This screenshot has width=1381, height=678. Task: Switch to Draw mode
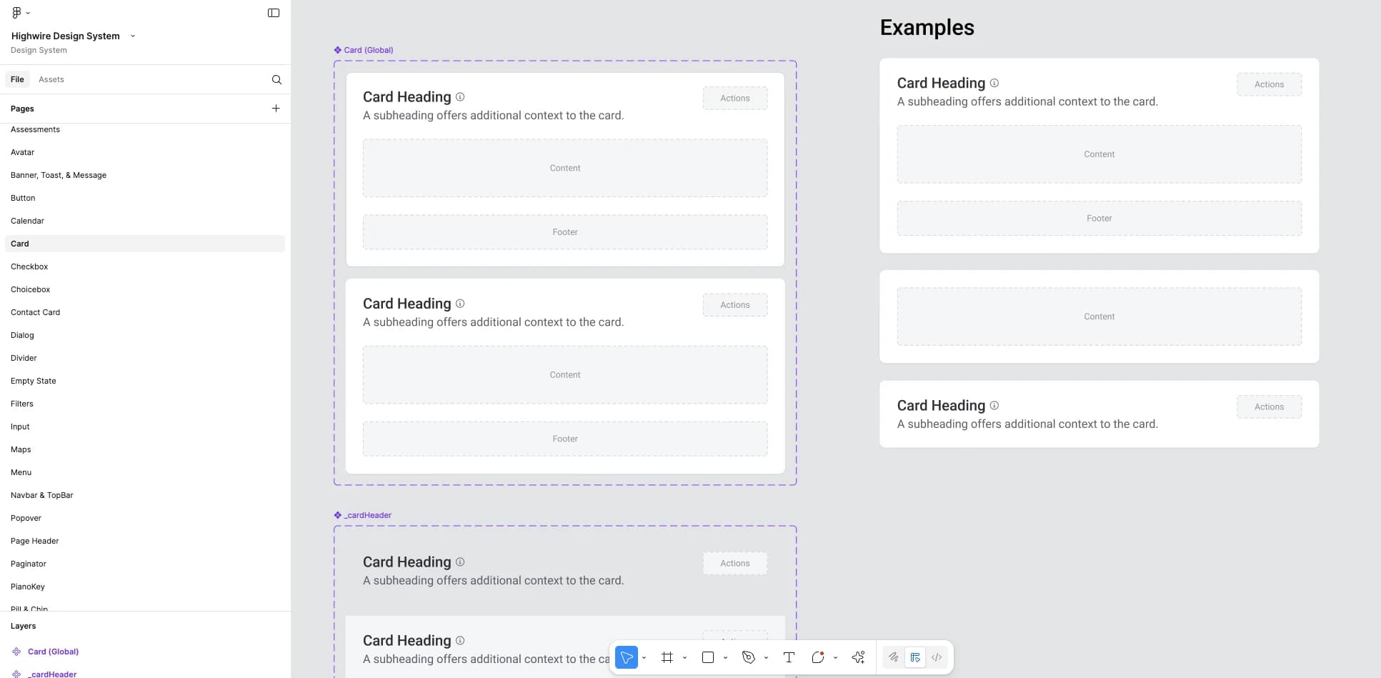tap(894, 657)
